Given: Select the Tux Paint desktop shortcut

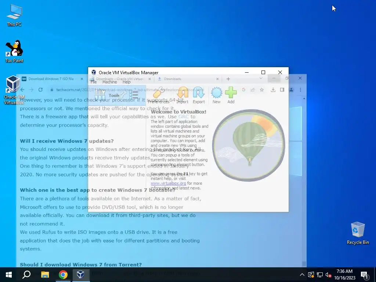Looking at the screenshot, I should [14, 51].
